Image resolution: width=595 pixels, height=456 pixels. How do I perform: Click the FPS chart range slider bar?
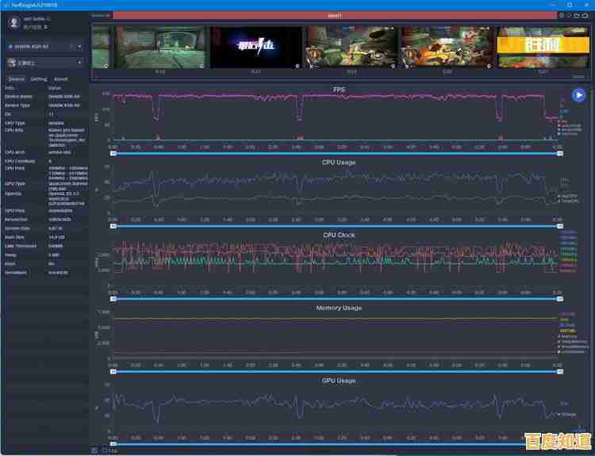click(x=334, y=153)
